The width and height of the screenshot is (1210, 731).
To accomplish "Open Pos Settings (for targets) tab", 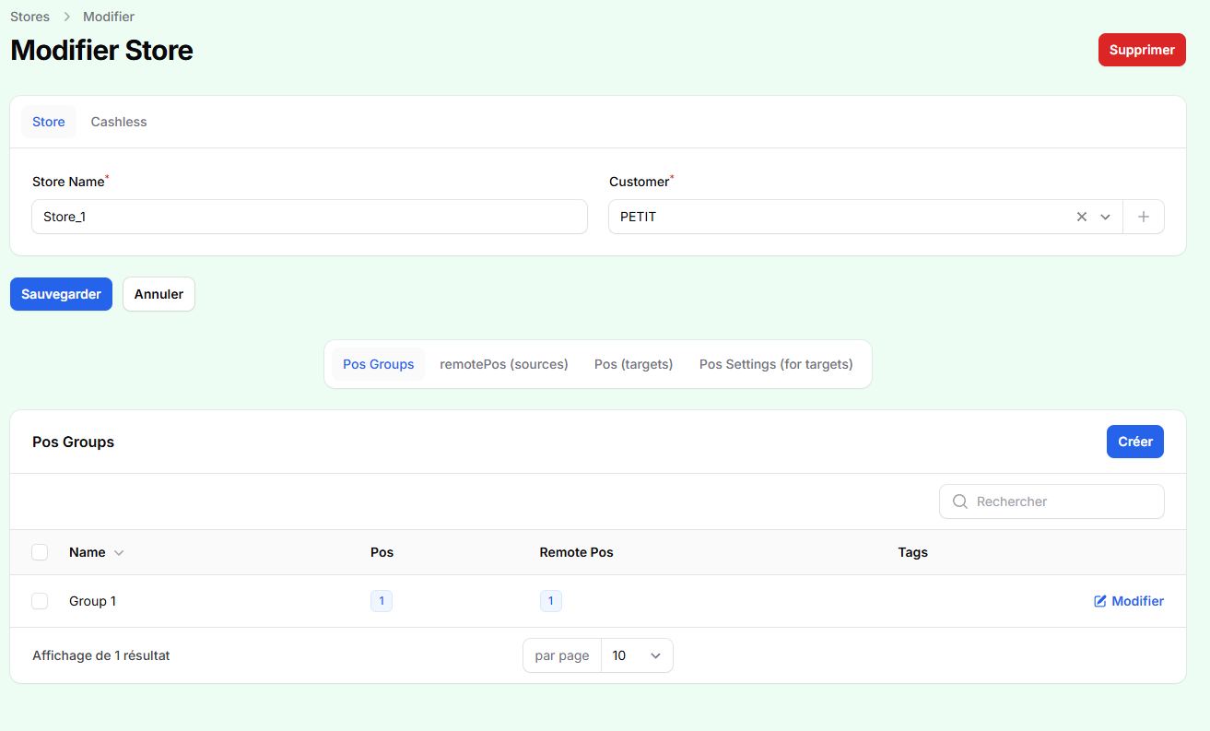I will point(776,364).
